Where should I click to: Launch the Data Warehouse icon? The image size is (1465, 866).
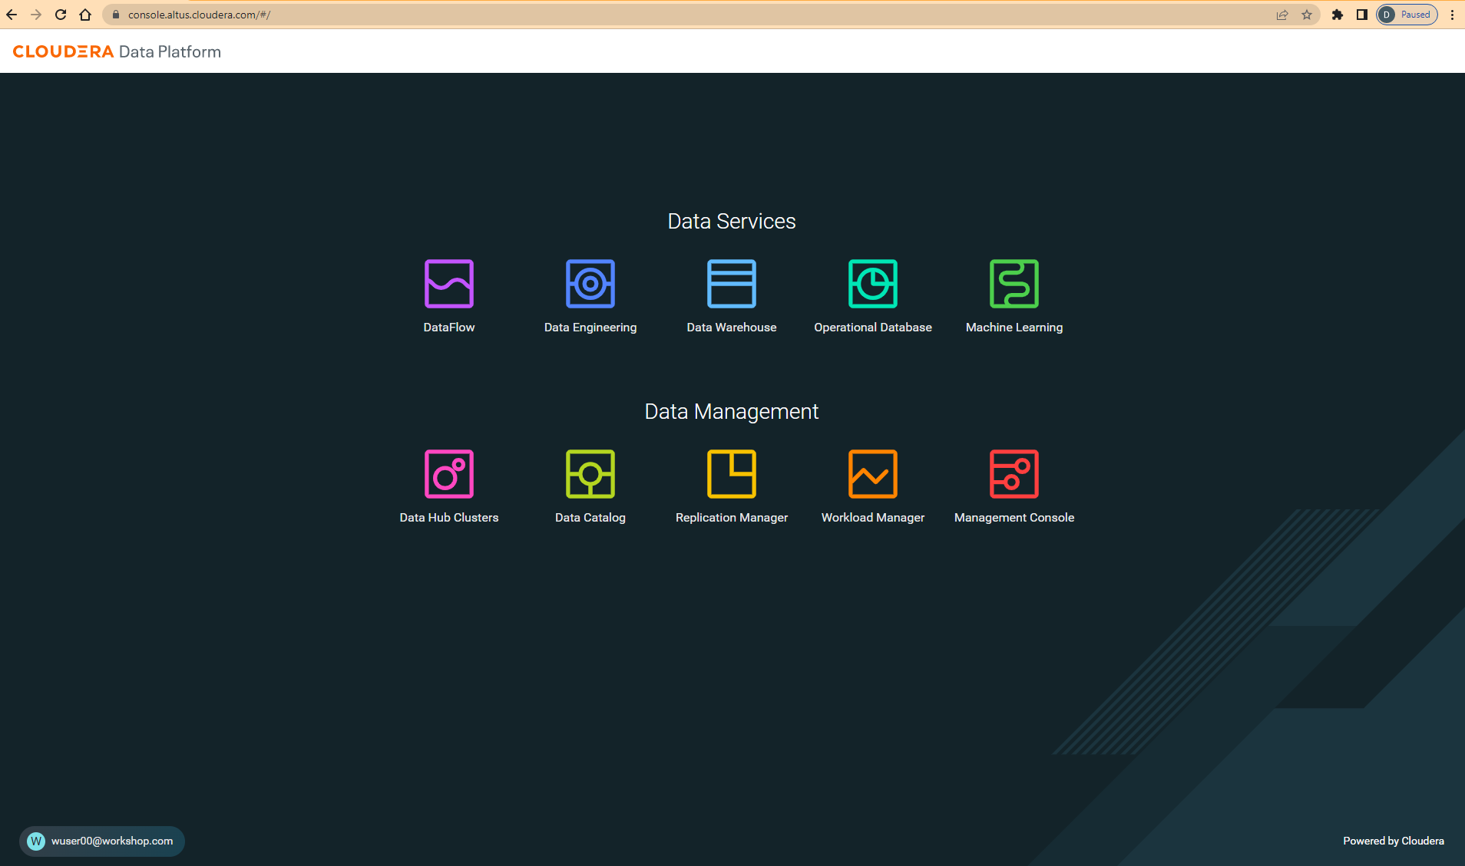coord(732,284)
